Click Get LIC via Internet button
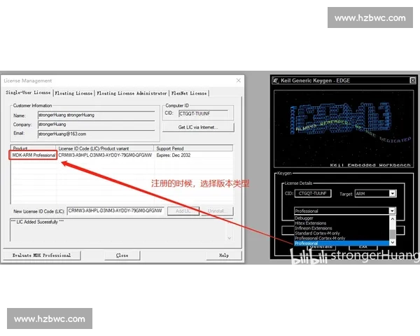The width and height of the screenshot is (420, 336). 198,127
